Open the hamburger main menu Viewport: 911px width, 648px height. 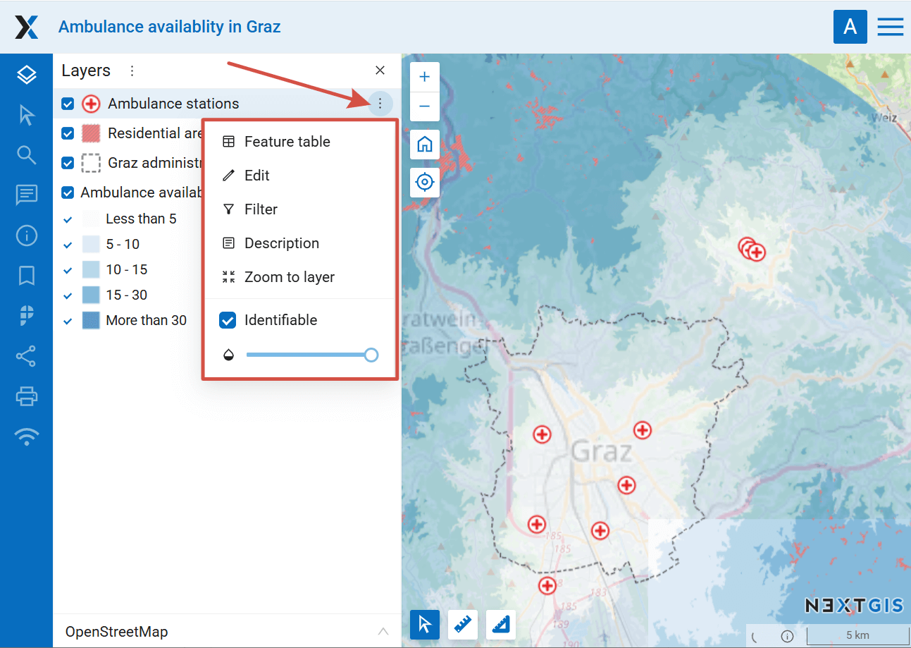[890, 27]
